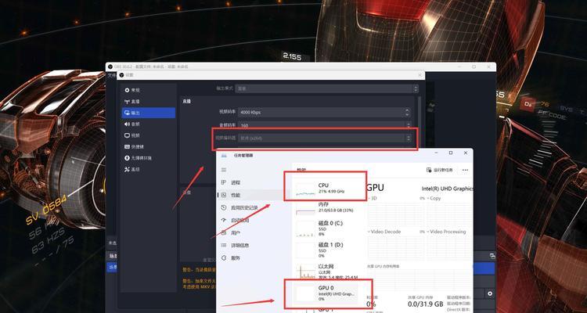Open the Copy engine graph dropdown

pos(435,198)
